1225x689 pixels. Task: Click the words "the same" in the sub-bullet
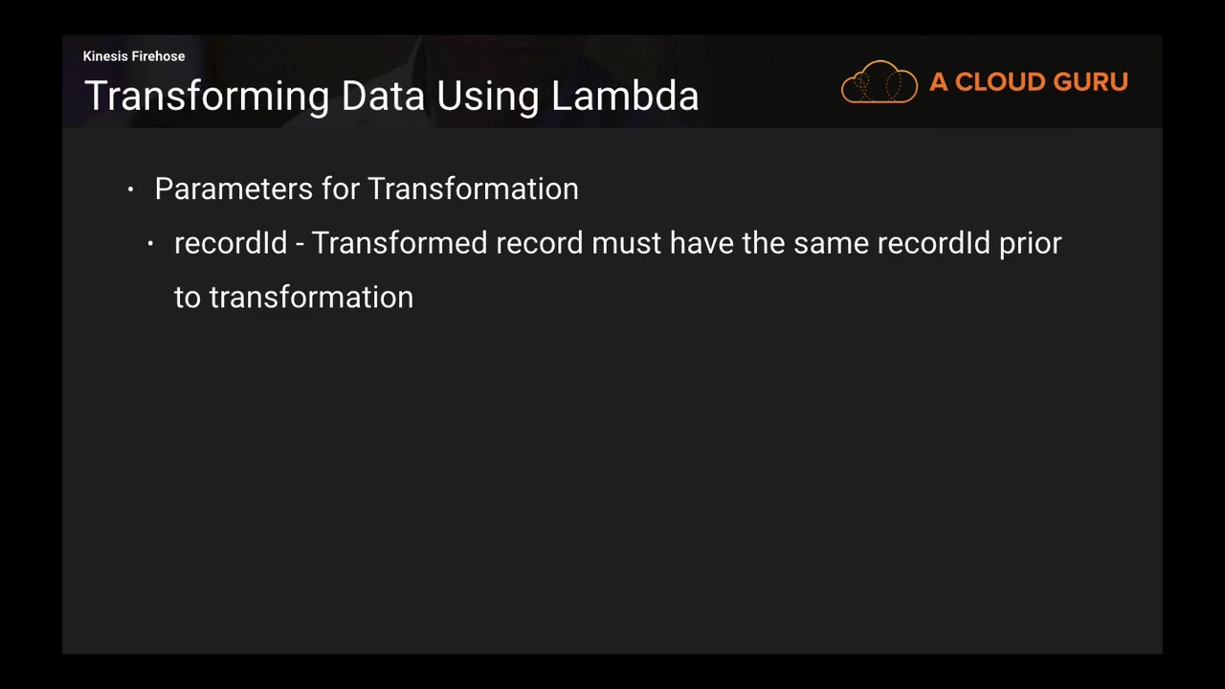pos(805,243)
